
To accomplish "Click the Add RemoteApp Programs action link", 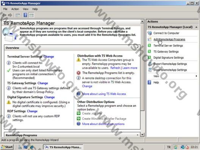I will (x=169, y=39).
